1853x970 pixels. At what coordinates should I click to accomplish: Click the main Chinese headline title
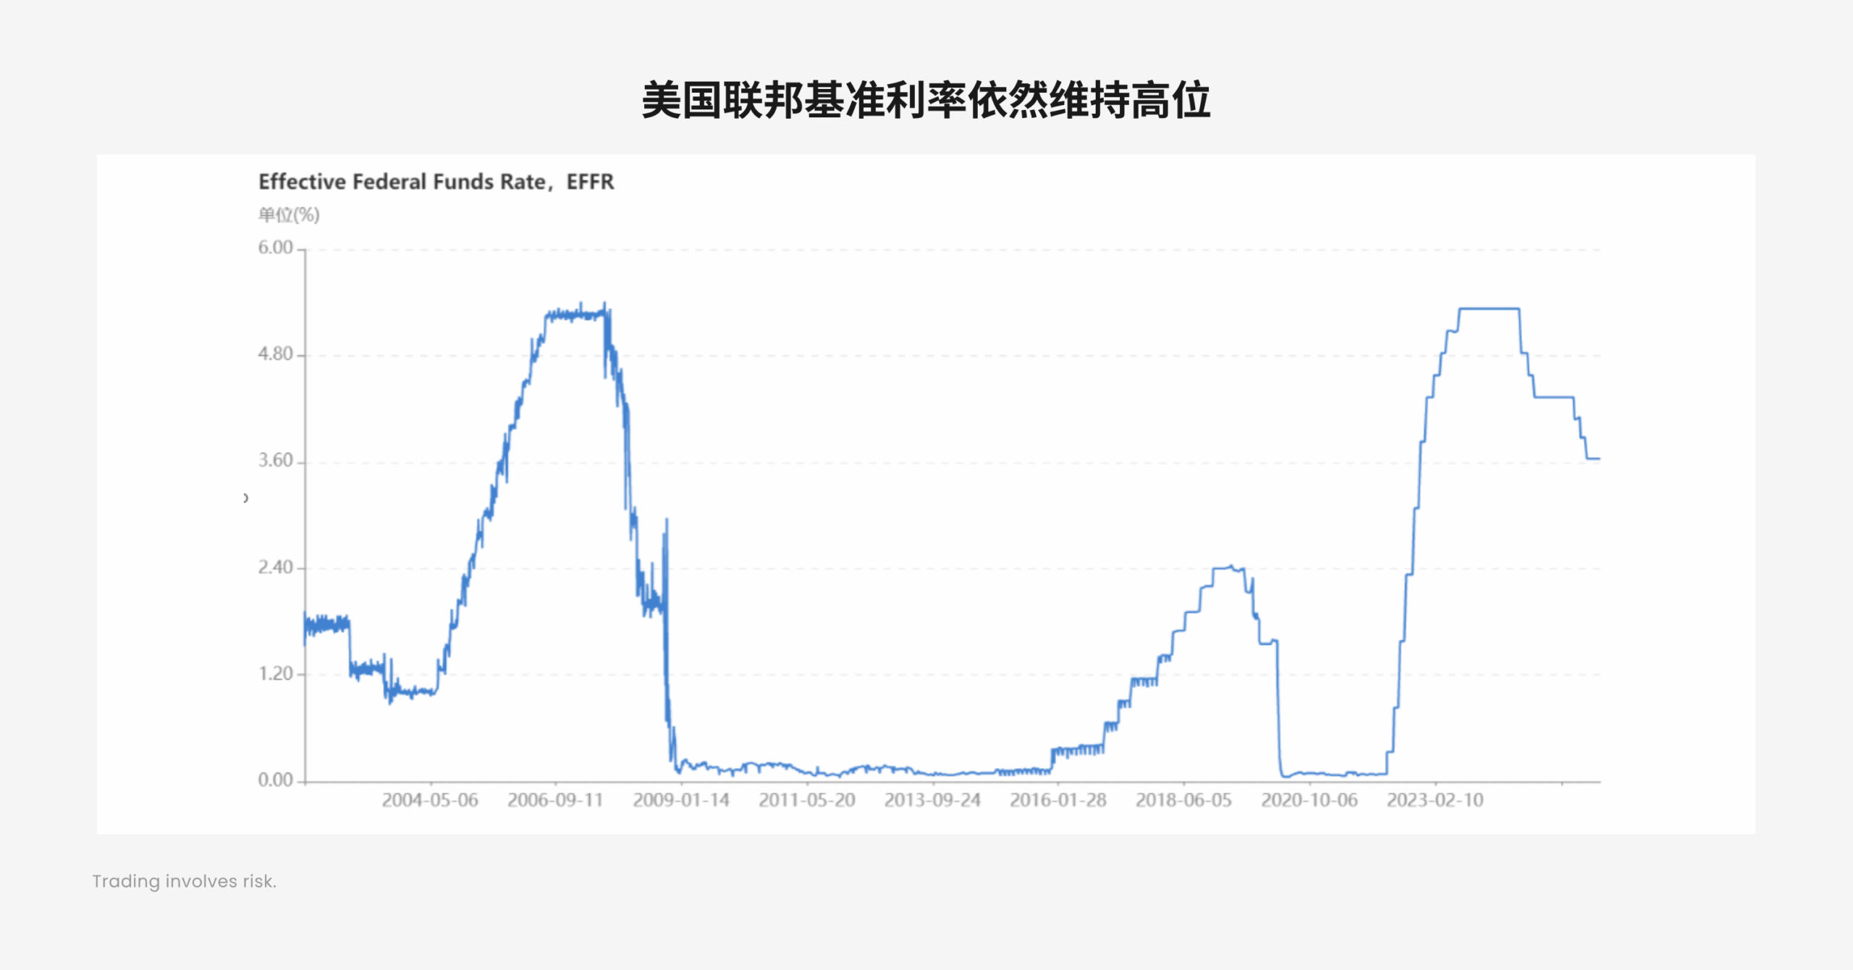pyautogui.click(x=926, y=100)
